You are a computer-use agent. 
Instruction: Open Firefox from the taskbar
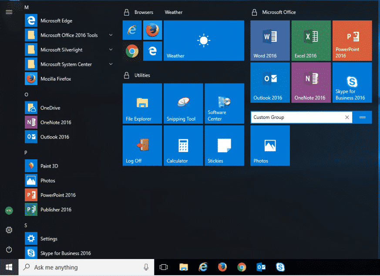222,267
